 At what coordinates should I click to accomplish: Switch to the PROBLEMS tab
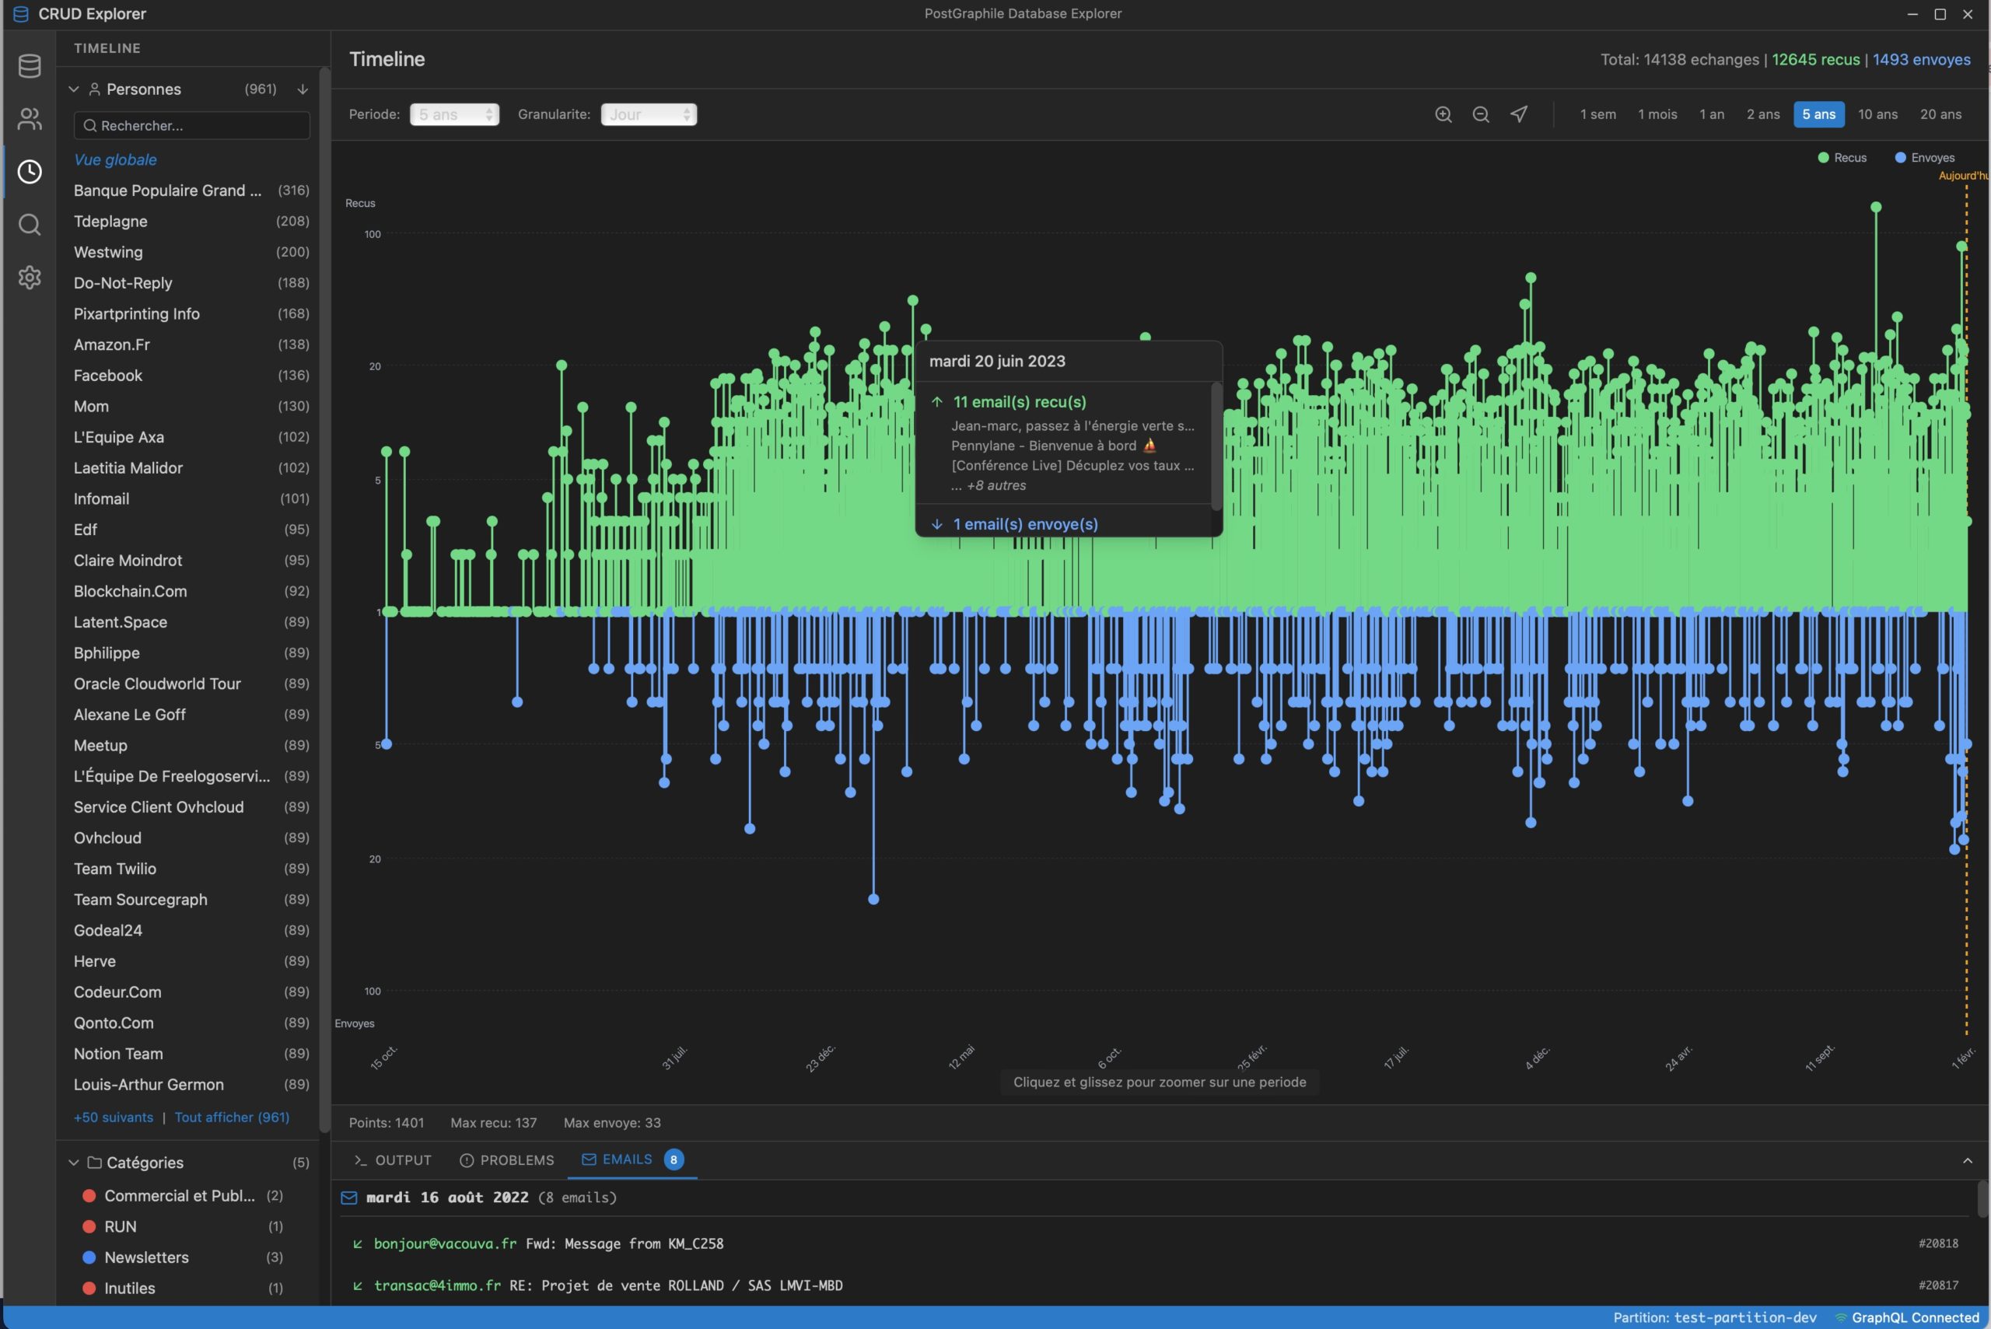pyautogui.click(x=507, y=1160)
